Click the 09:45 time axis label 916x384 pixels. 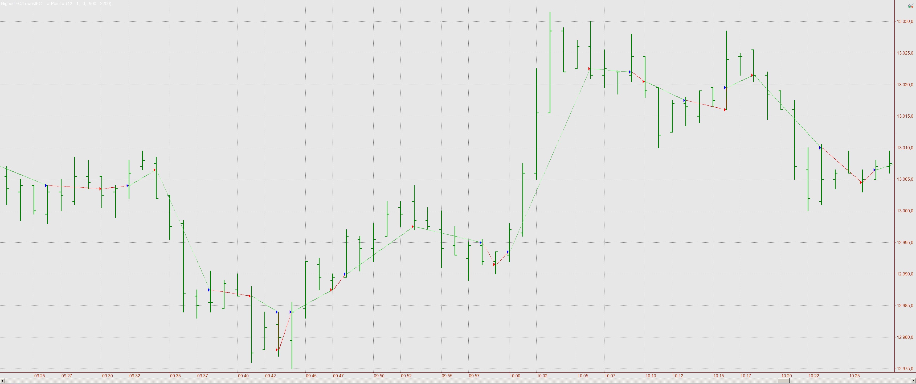click(311, 376)
